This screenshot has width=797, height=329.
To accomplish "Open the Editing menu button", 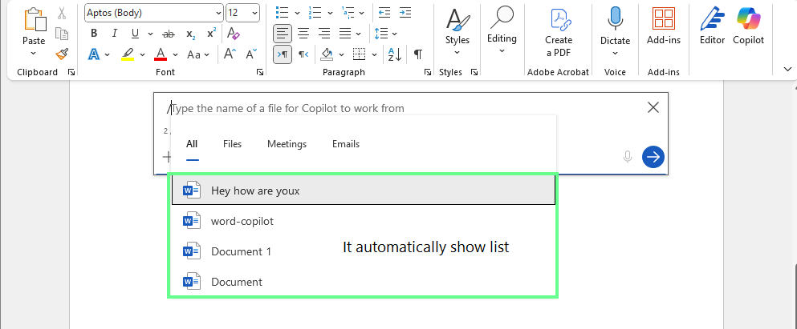I will click(x=502, y=30).
